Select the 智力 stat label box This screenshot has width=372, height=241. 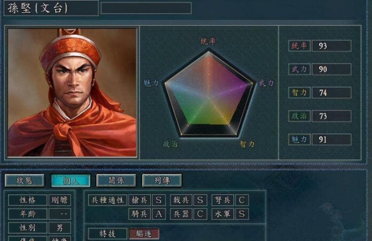coord(300,92)
